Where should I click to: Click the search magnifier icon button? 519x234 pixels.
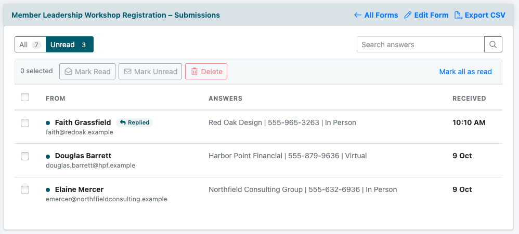click(493, 45)
